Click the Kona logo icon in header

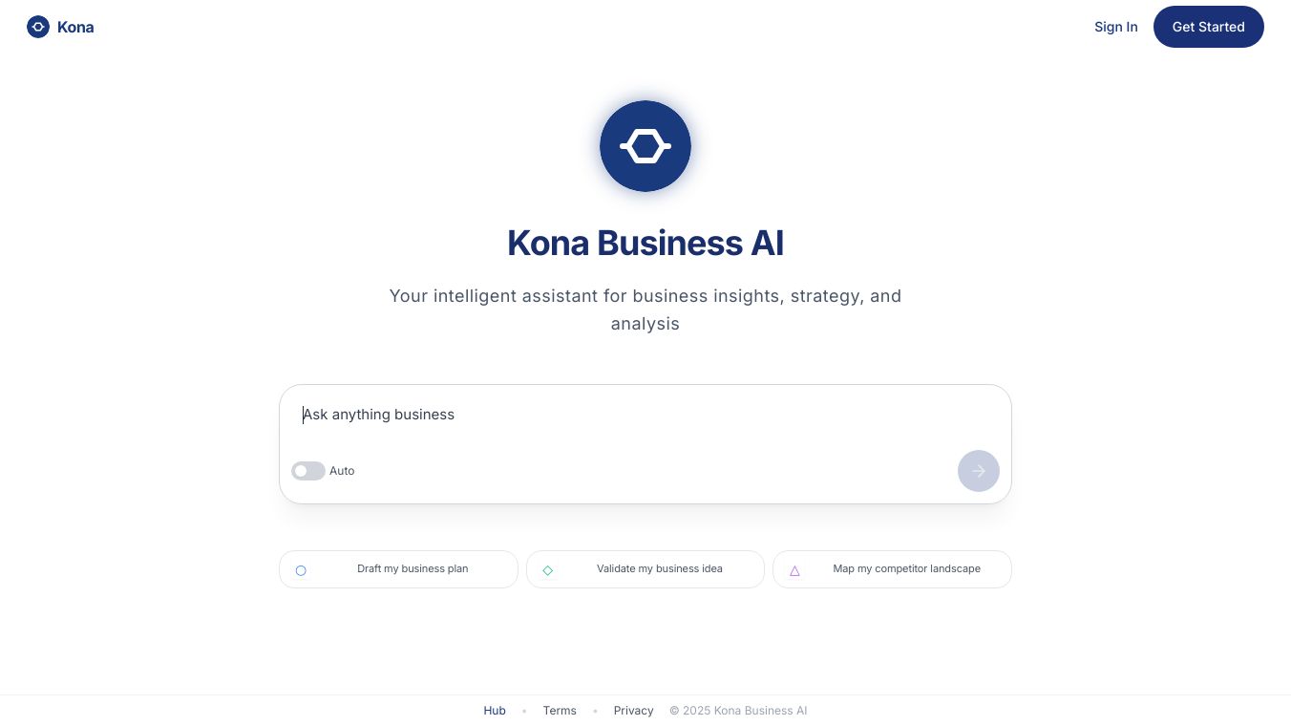pos(38,27)
